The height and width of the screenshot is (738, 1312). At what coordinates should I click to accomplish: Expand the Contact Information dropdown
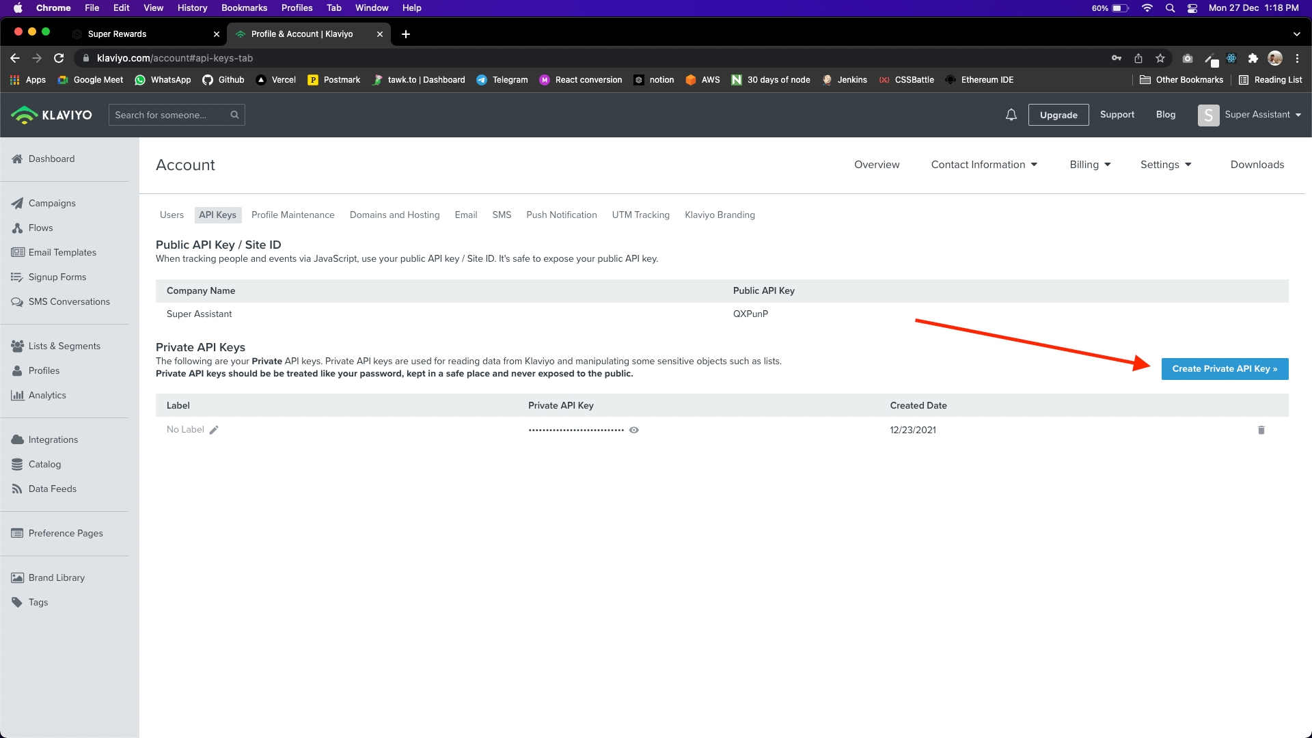983,165
